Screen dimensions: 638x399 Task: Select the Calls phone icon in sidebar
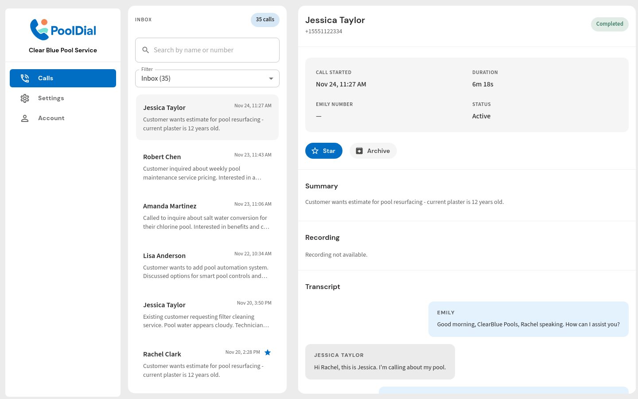(25, 78)
